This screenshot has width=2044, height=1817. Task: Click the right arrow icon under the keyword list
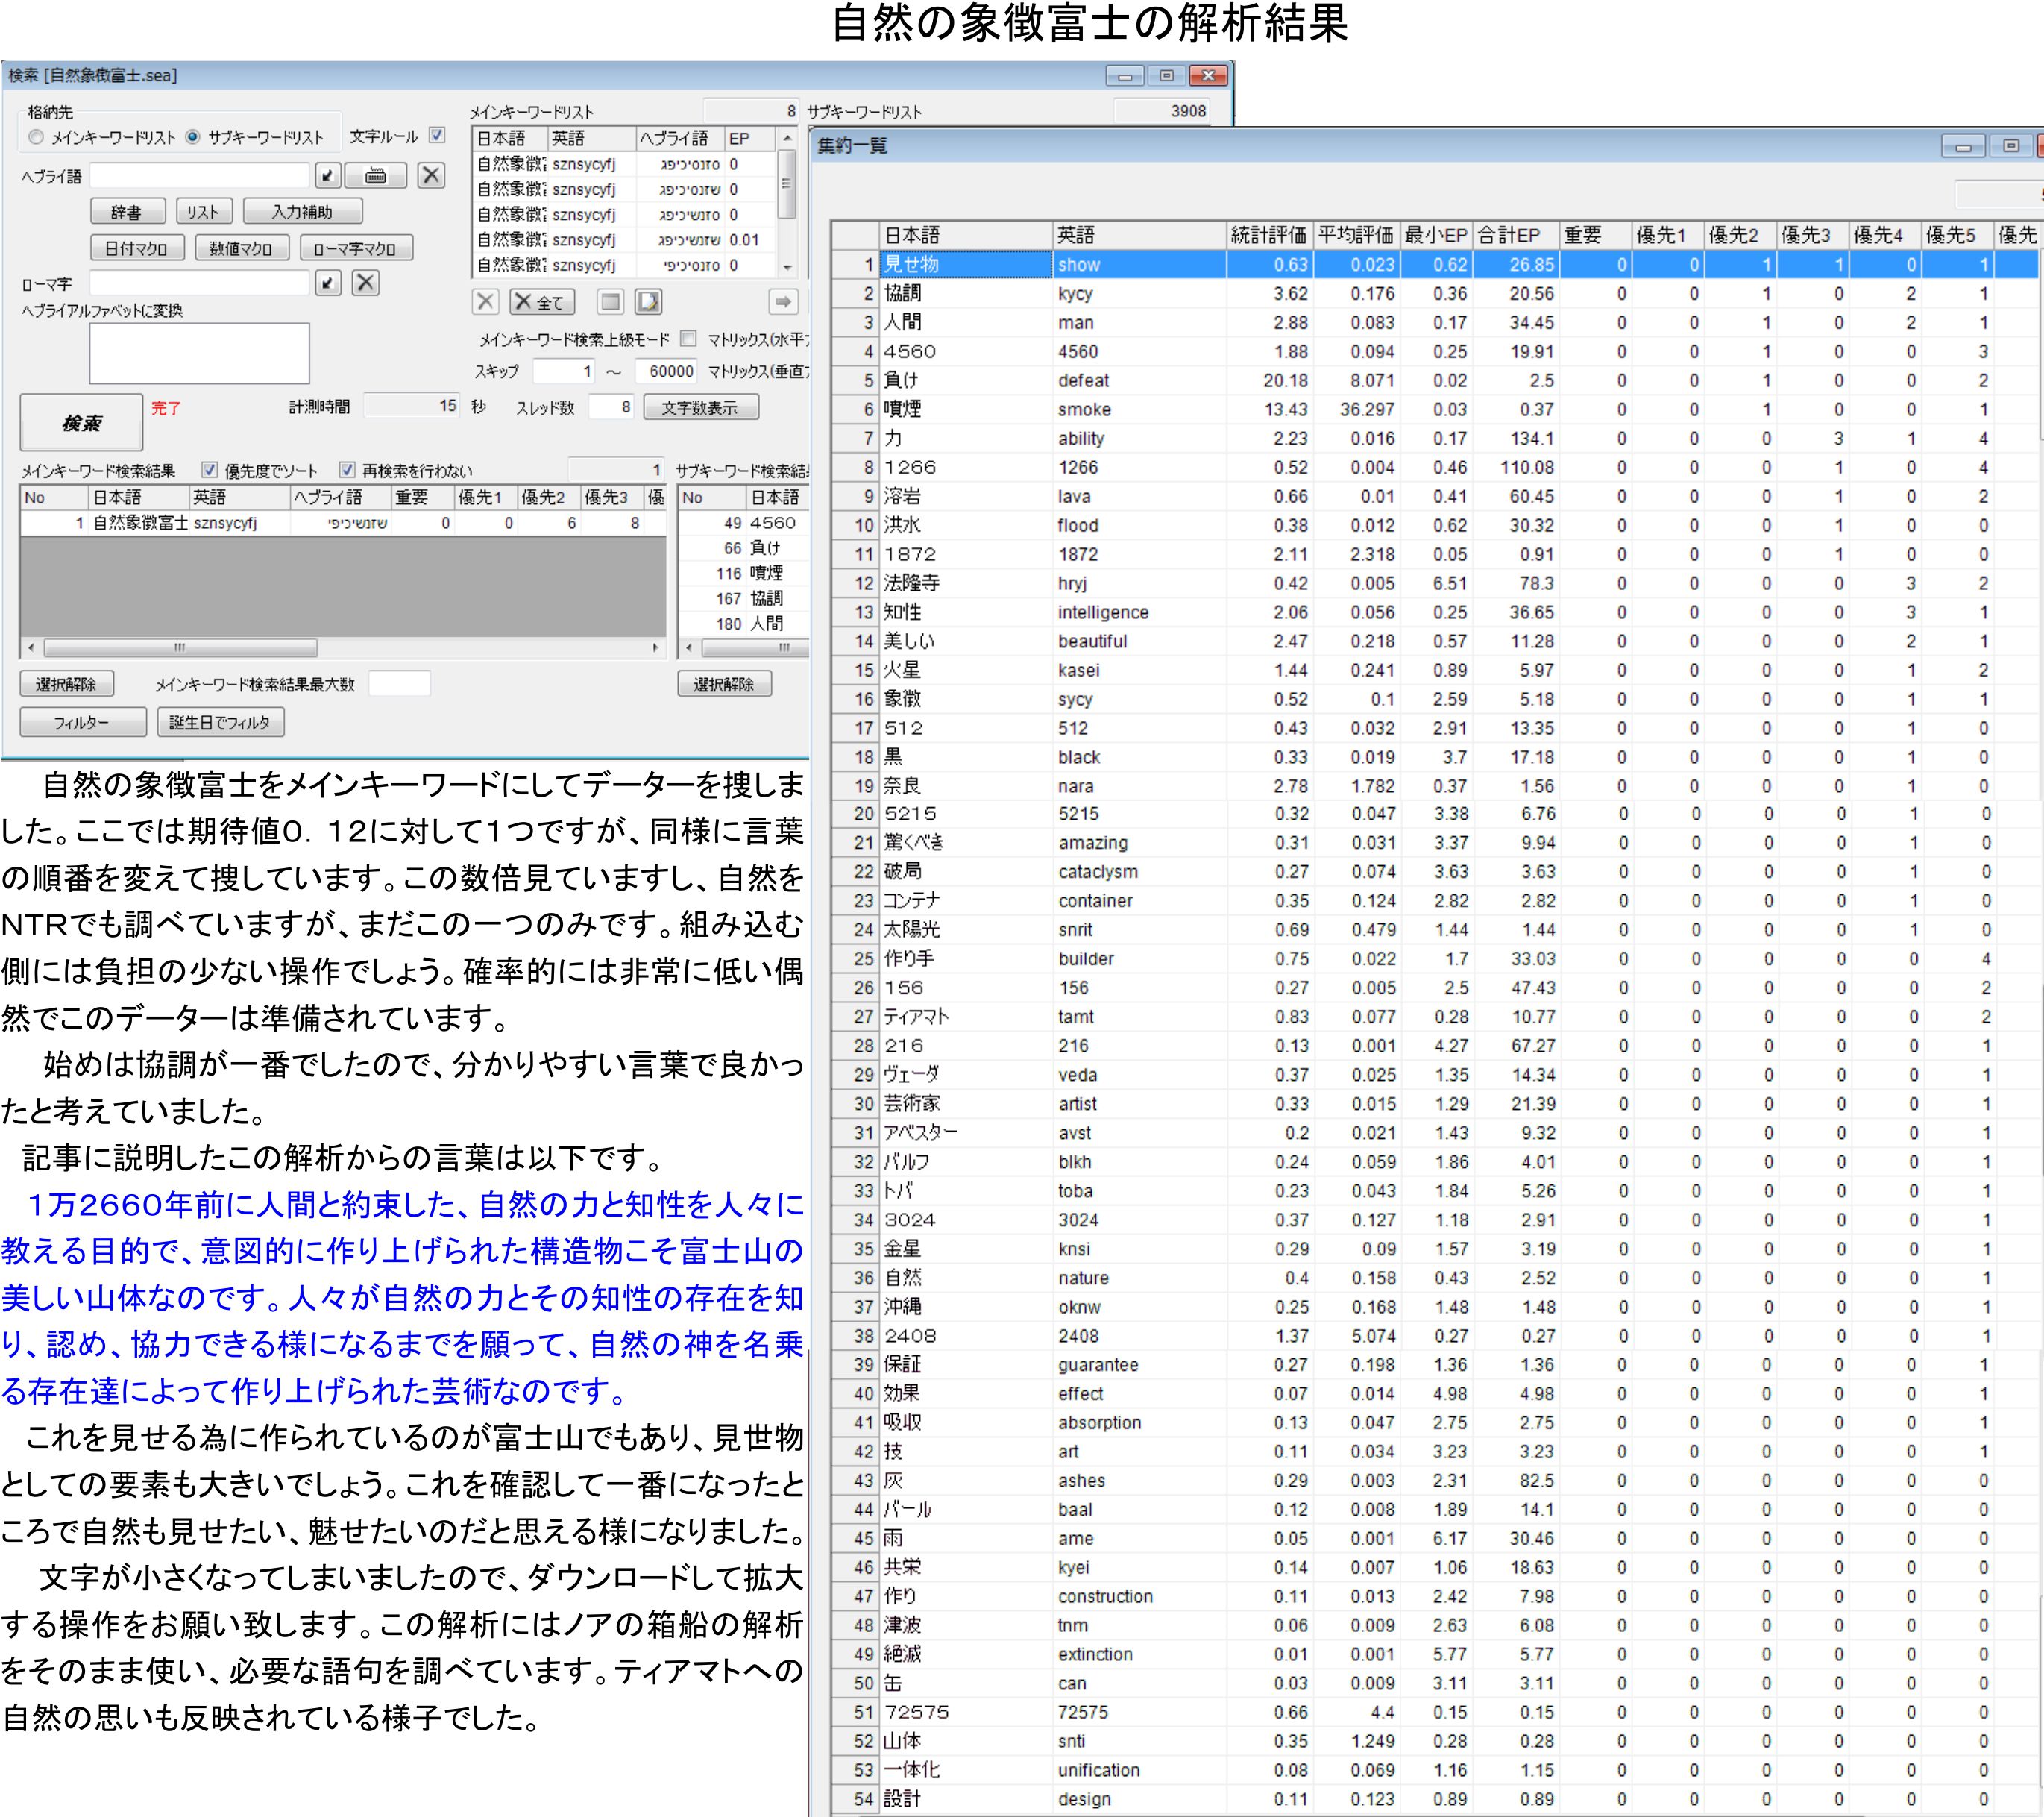coord(783,302)
